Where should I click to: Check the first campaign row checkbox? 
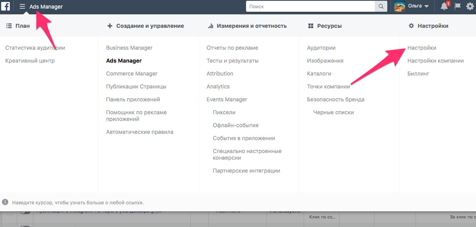point(9,213)
